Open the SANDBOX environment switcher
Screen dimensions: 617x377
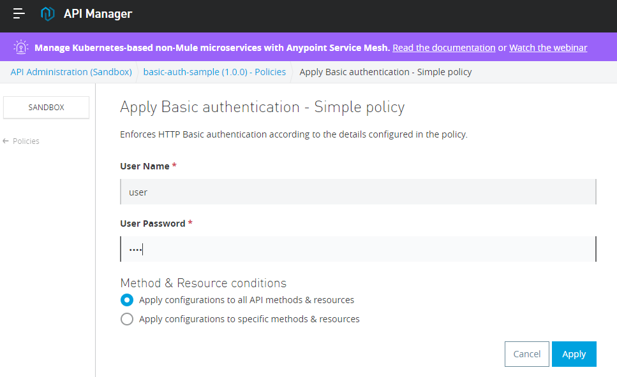point(46,107)
